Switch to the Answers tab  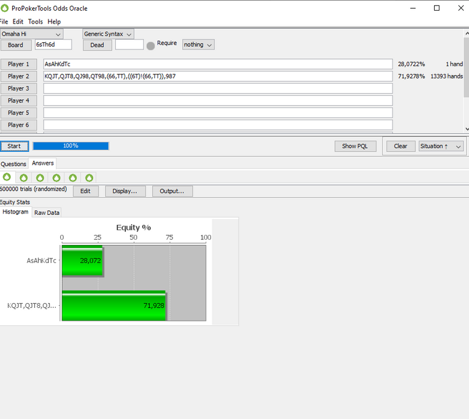click(x=43, y=163)
